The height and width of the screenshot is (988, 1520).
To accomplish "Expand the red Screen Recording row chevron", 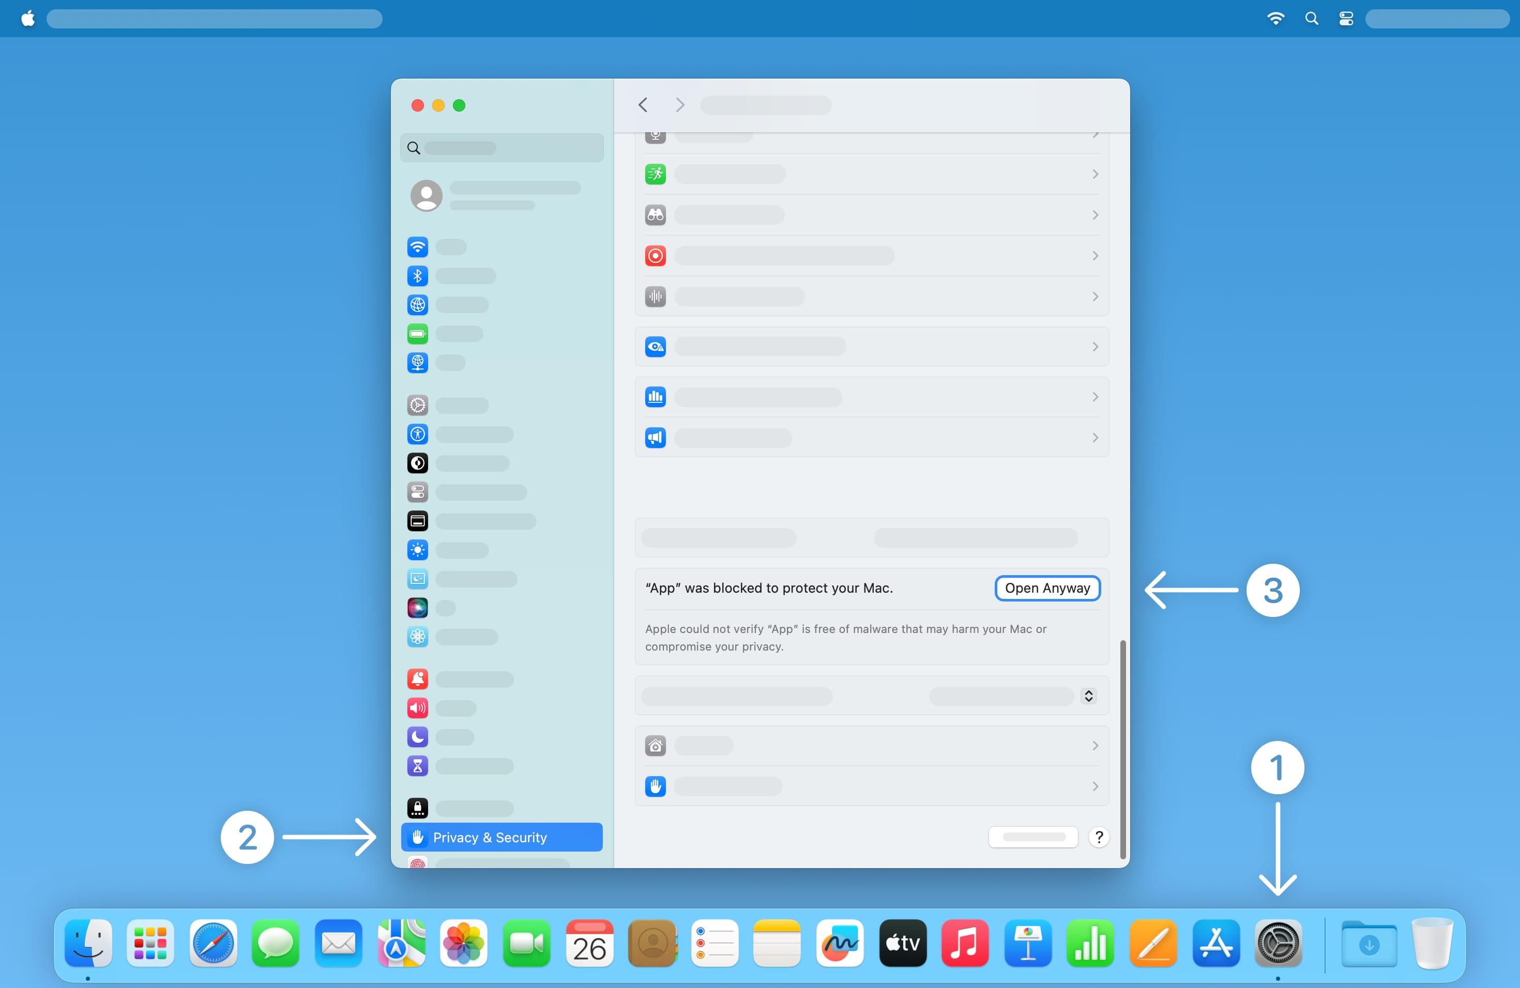I will [1095, 256].
